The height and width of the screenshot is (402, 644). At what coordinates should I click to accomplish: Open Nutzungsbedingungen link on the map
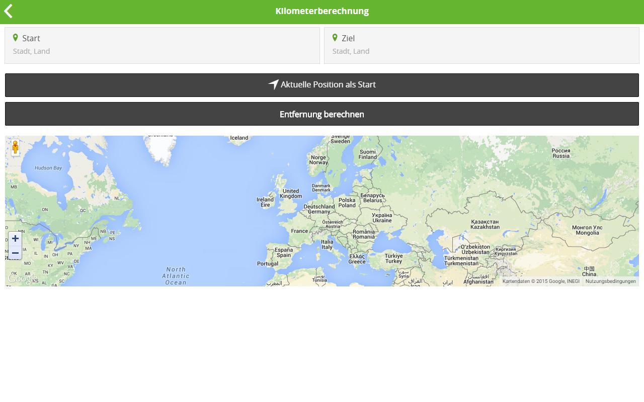[x=610, y=281]
